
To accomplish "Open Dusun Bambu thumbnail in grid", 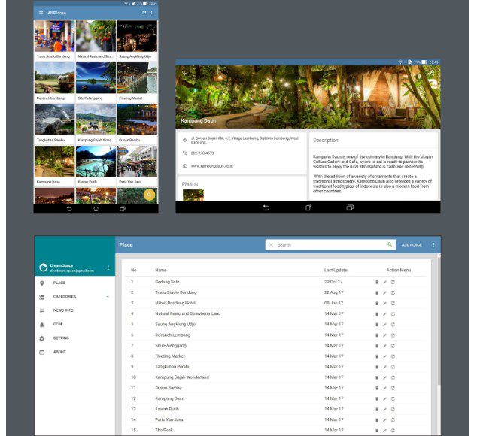I will 137,120.
